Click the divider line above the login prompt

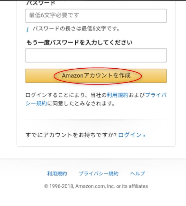coord(96,120)
